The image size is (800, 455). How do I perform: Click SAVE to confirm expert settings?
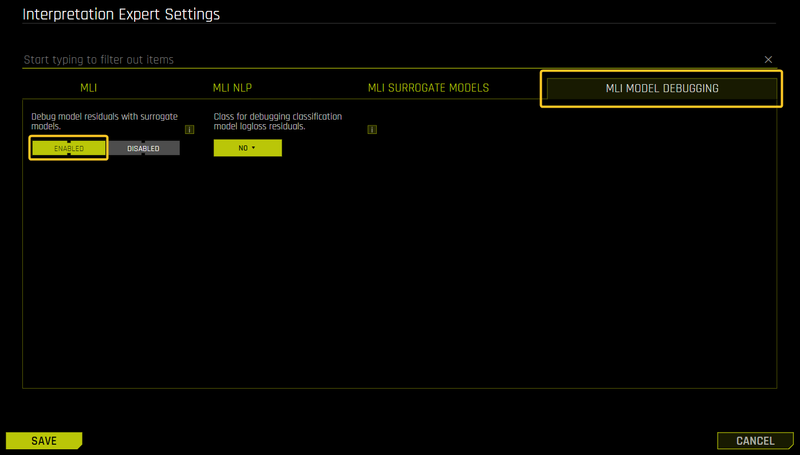point(44,441)
